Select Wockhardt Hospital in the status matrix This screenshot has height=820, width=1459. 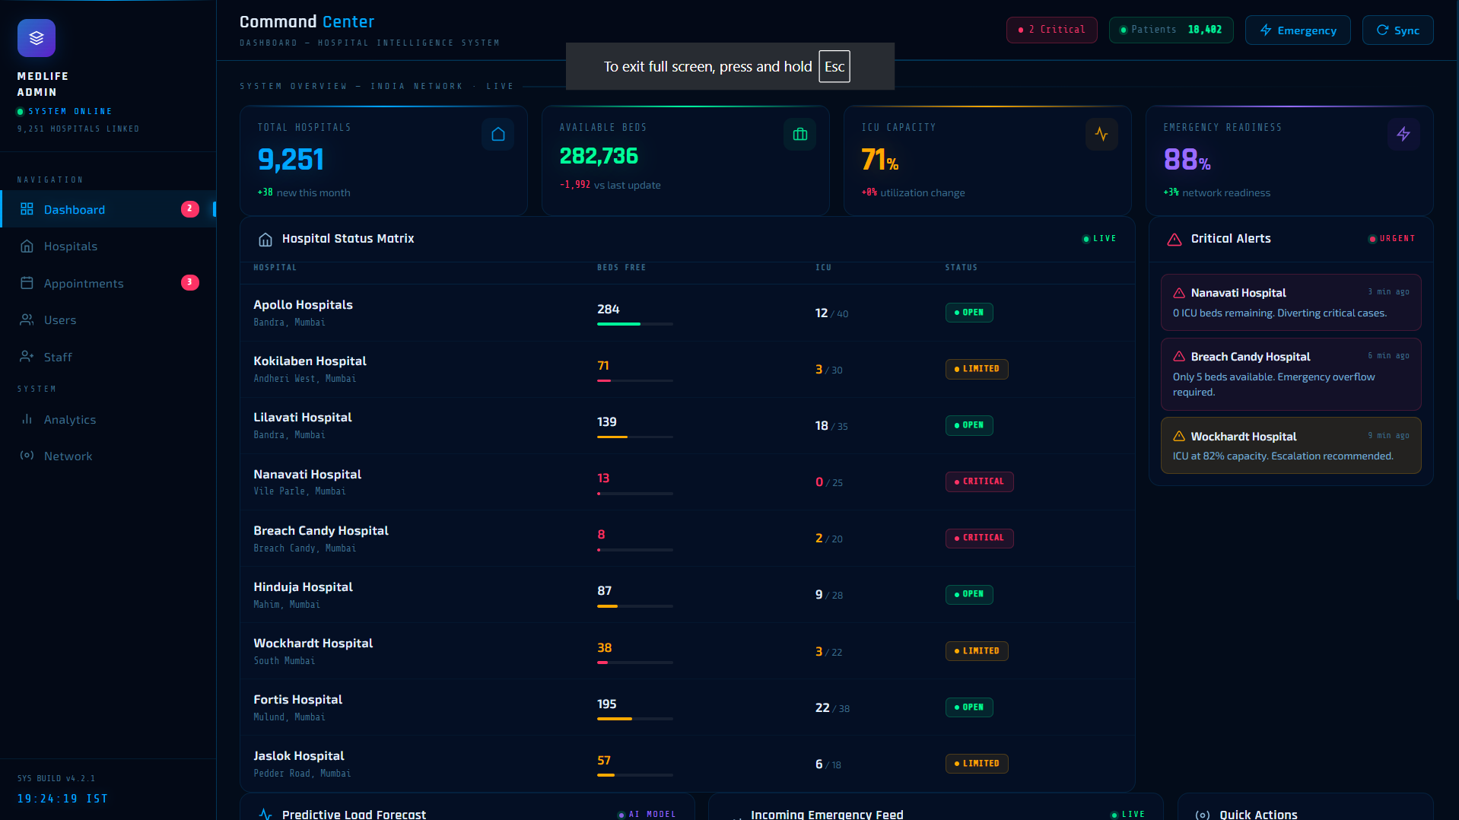click(x=313, y=644)
